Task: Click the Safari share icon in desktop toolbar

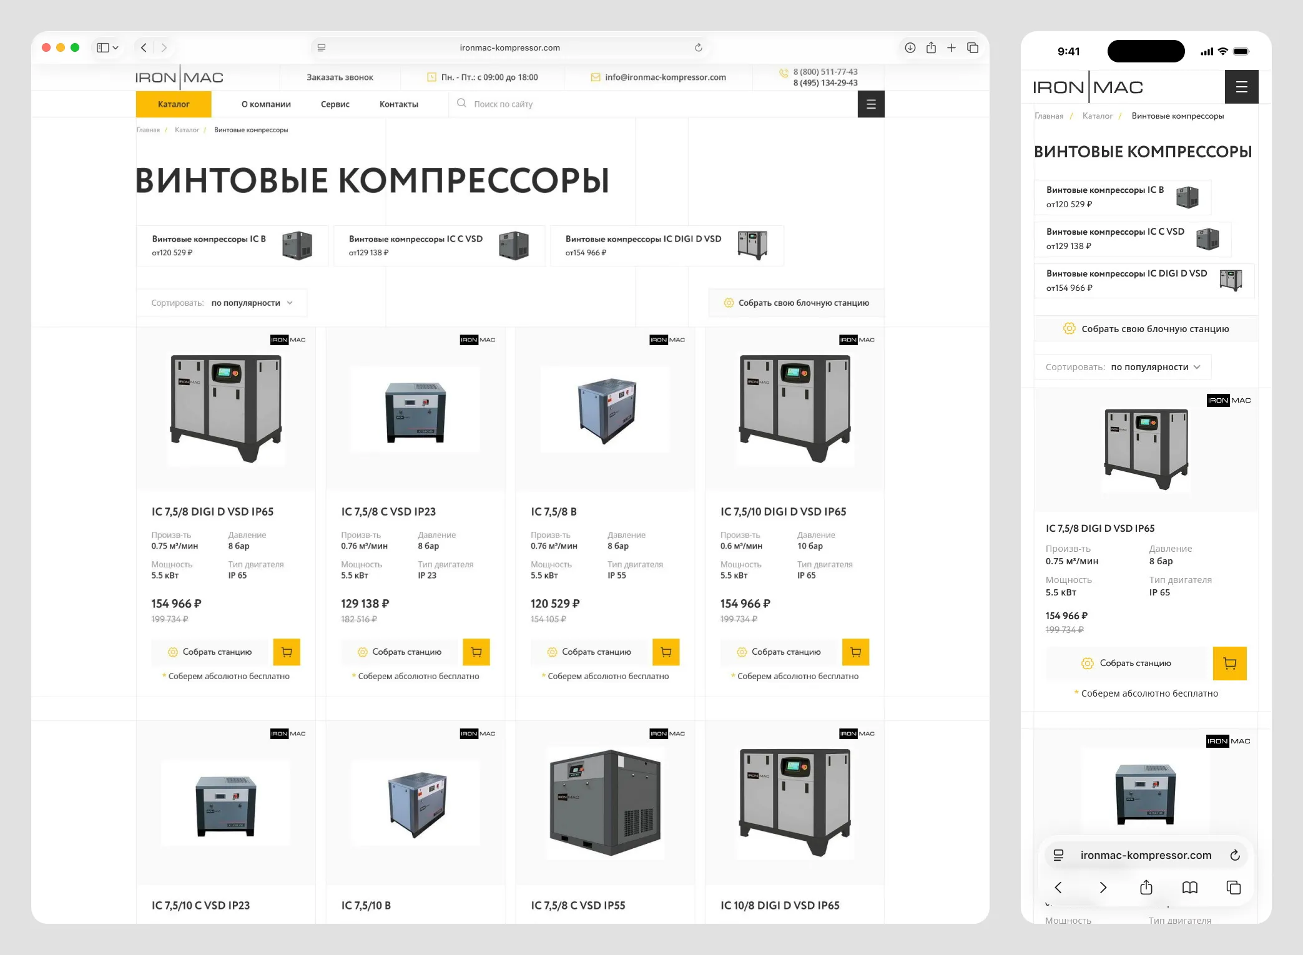Action: 931,47
